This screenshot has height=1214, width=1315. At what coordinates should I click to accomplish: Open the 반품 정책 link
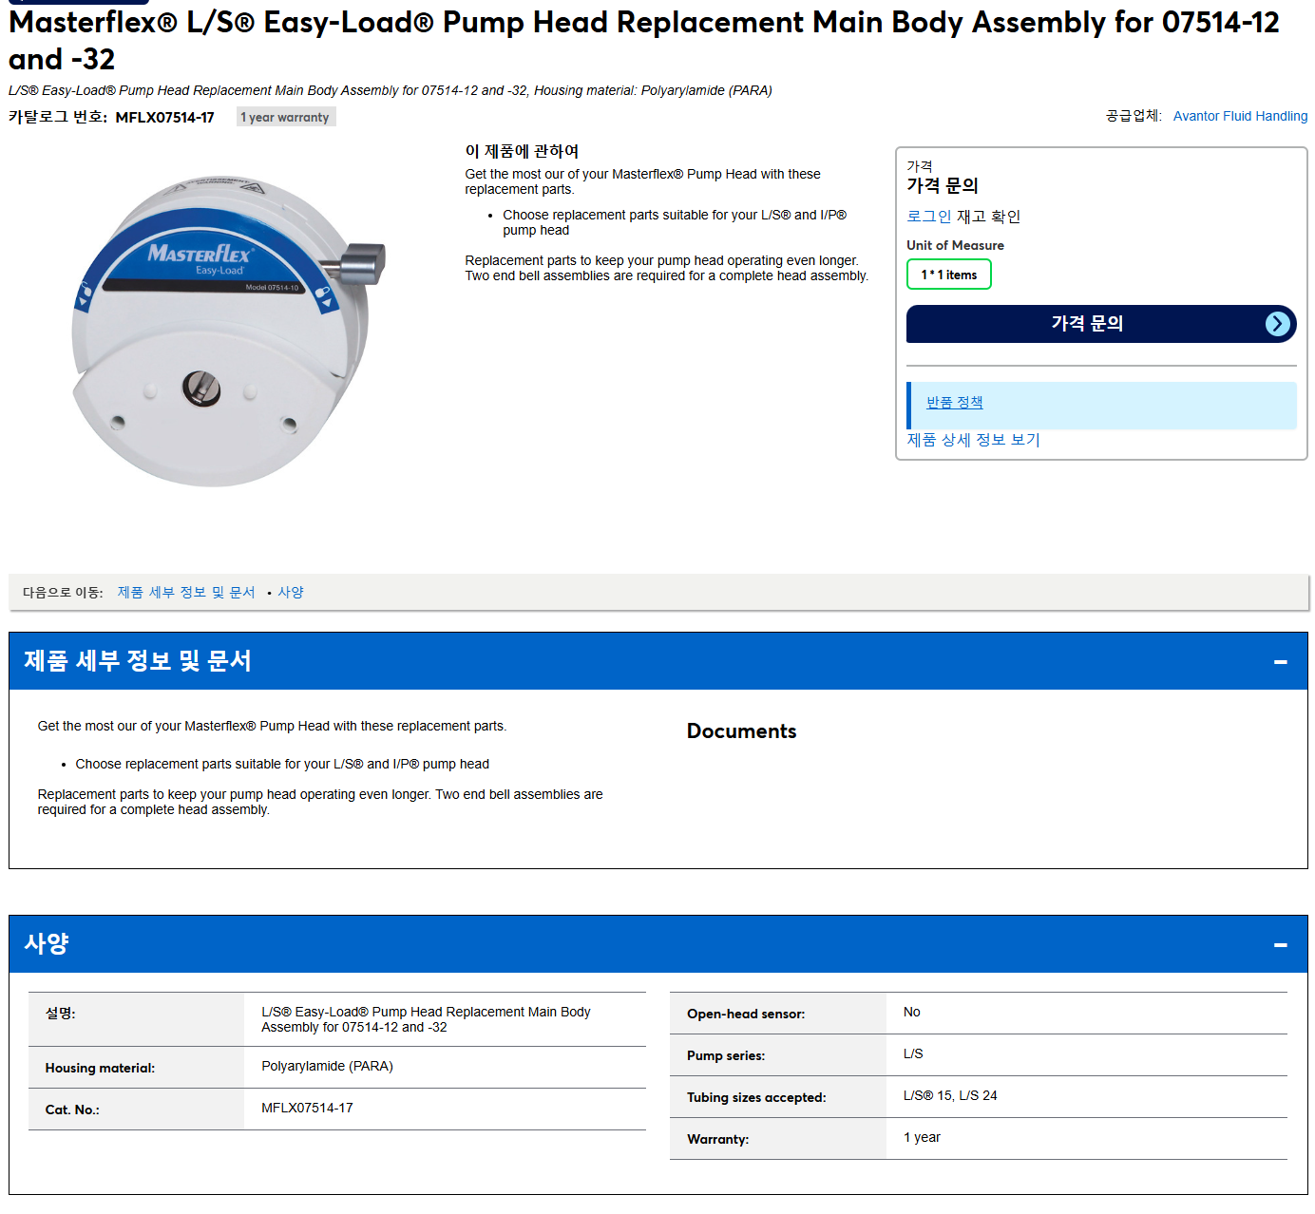(x=954, y=403)
